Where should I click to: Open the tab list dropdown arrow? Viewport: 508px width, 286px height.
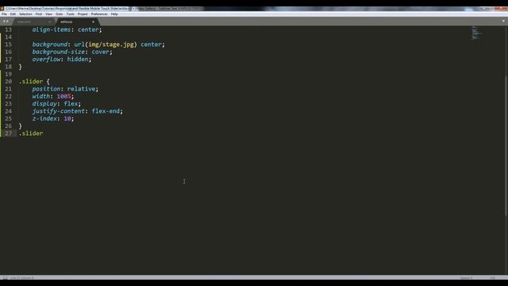(x=503, y=21)
